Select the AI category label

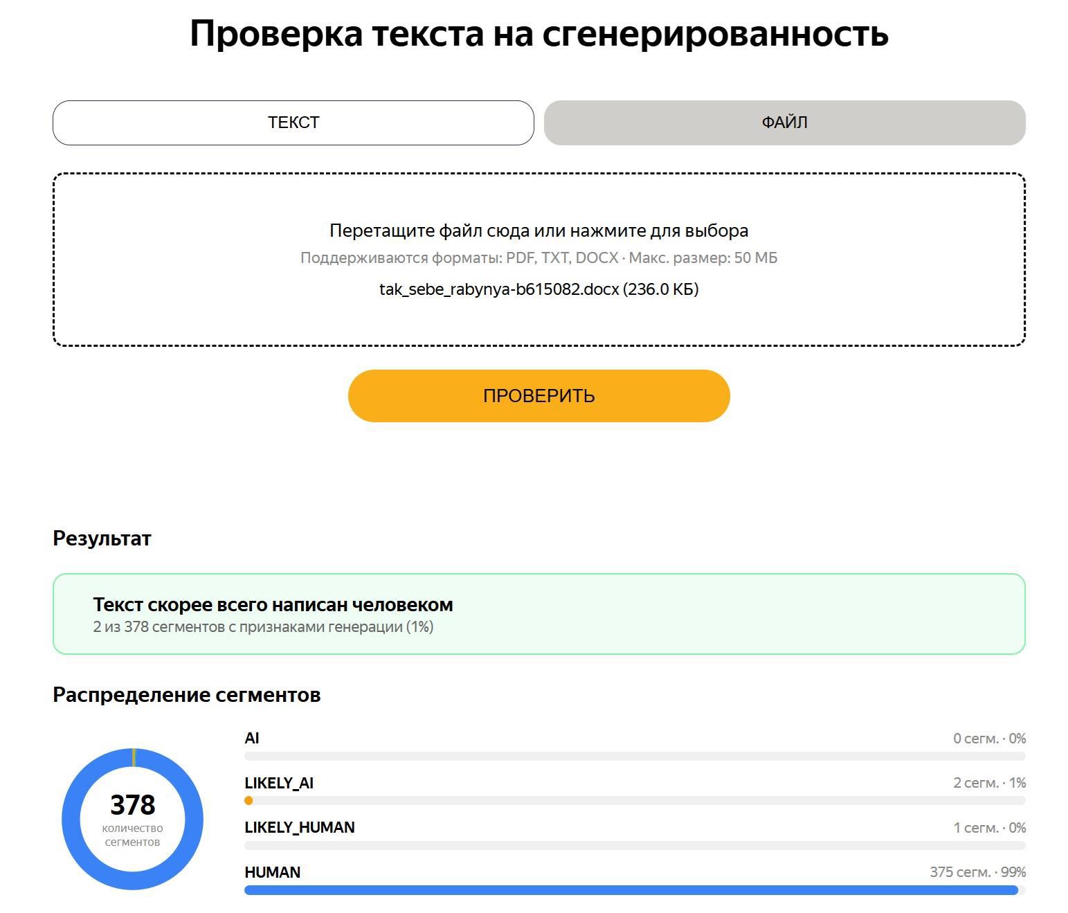252,738
